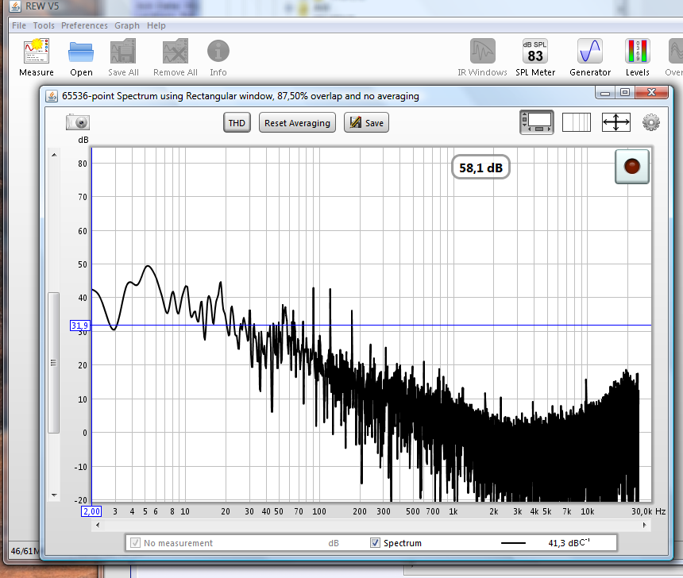
Task: Open graph settings gear icon
Action: point(650,122)
